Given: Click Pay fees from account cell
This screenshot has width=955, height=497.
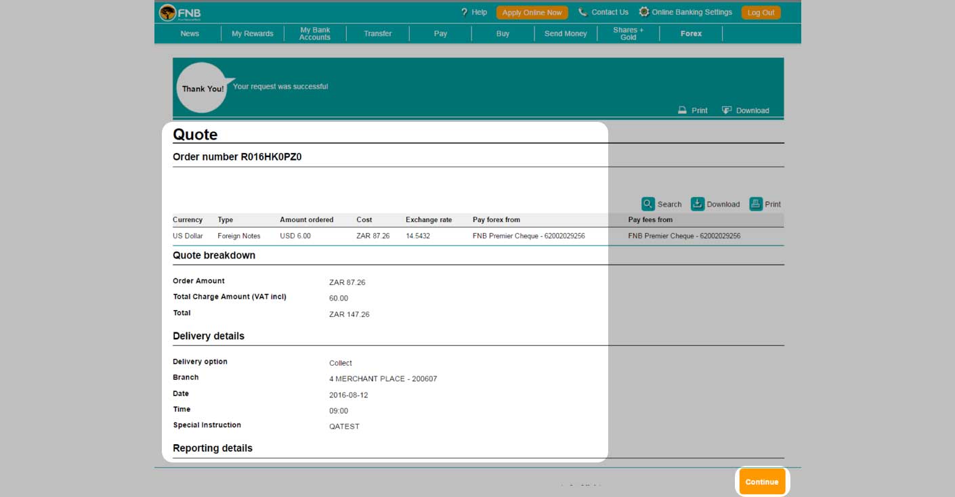Looking at the screenshot, I should tap(684, 236).
